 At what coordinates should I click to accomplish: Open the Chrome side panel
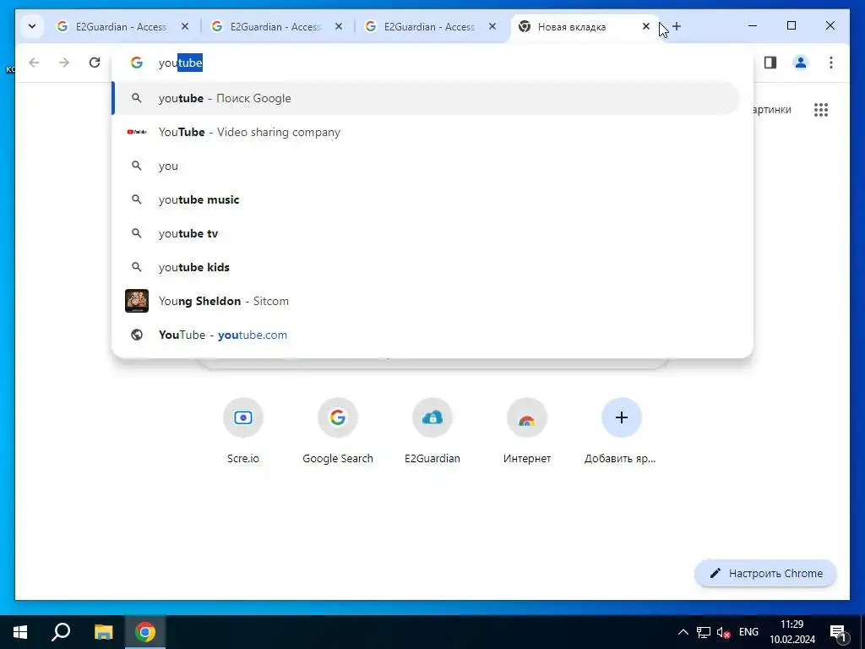(x=770, y=63)
